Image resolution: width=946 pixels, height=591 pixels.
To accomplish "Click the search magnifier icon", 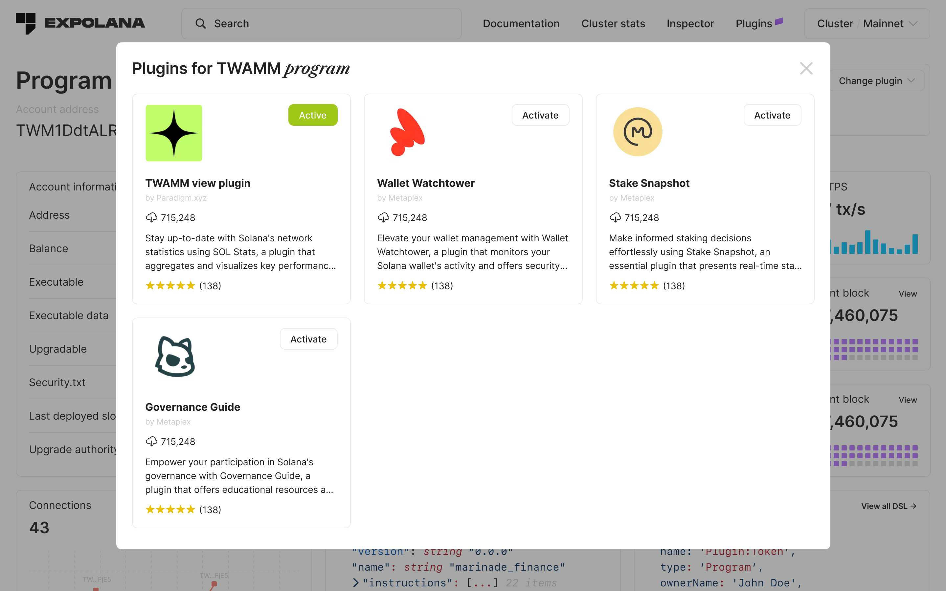I will 201,23.
